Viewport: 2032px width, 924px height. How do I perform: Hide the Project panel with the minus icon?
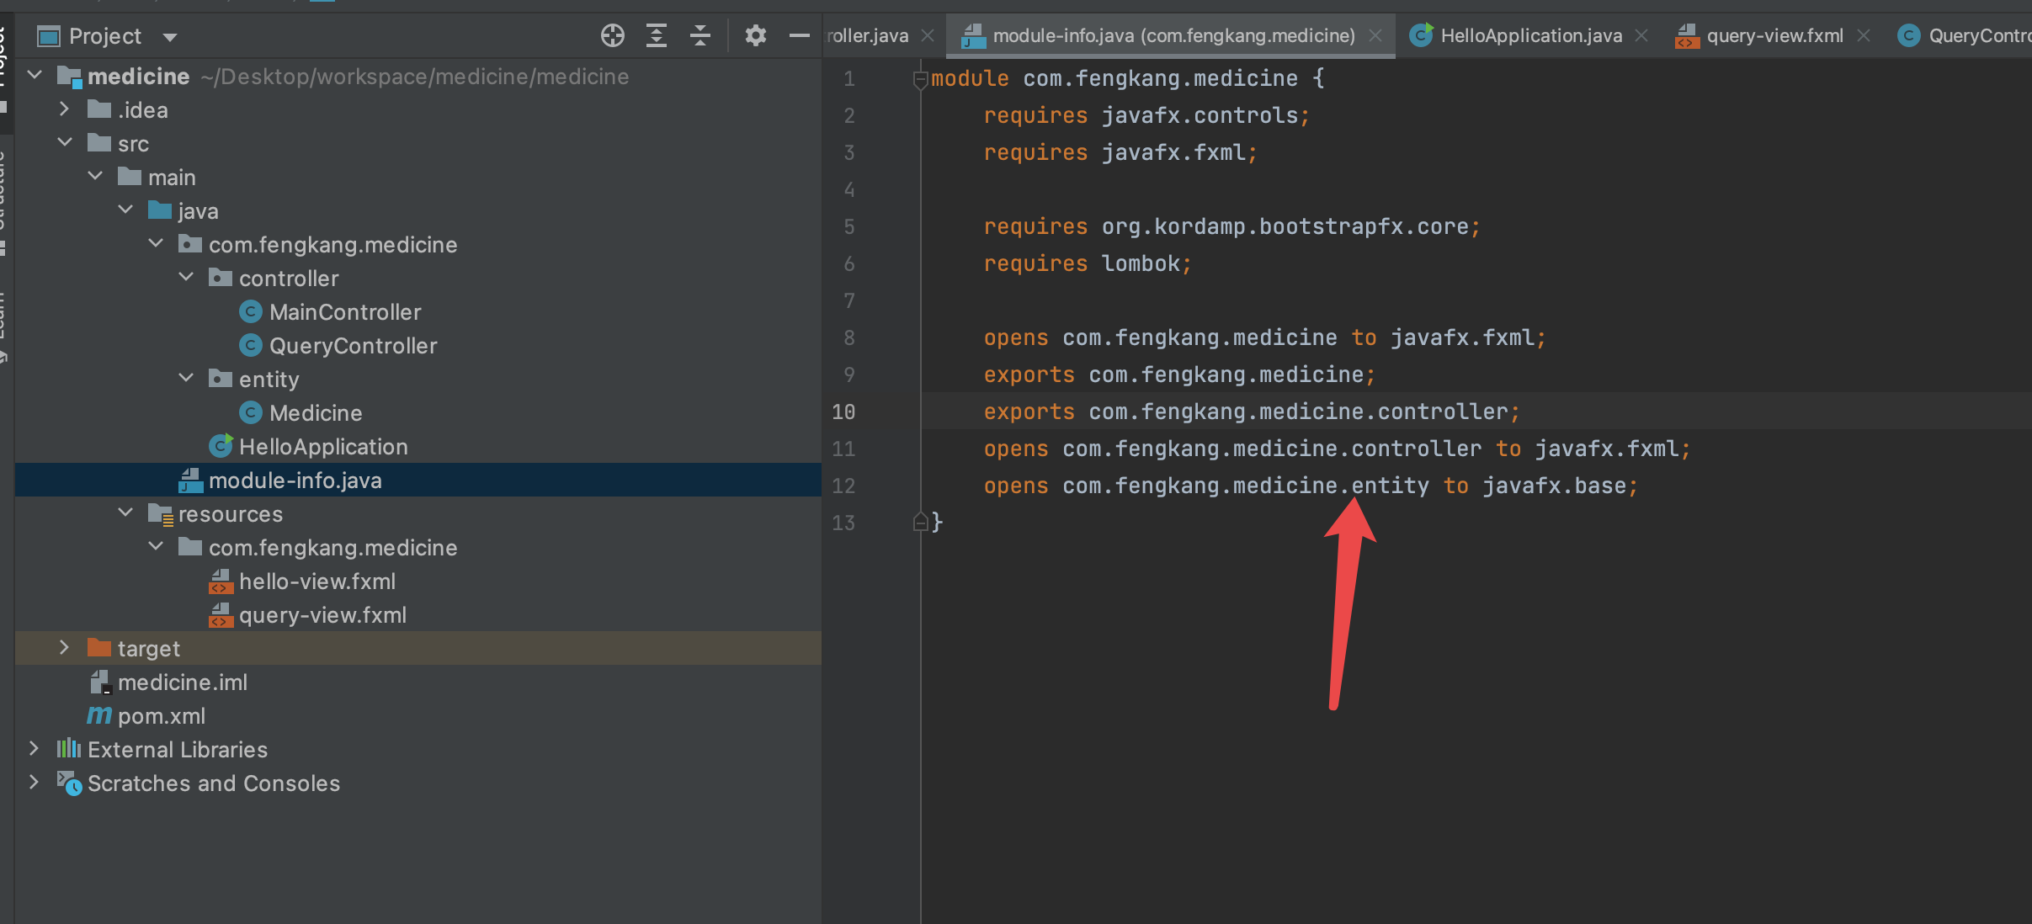(799, 36)
